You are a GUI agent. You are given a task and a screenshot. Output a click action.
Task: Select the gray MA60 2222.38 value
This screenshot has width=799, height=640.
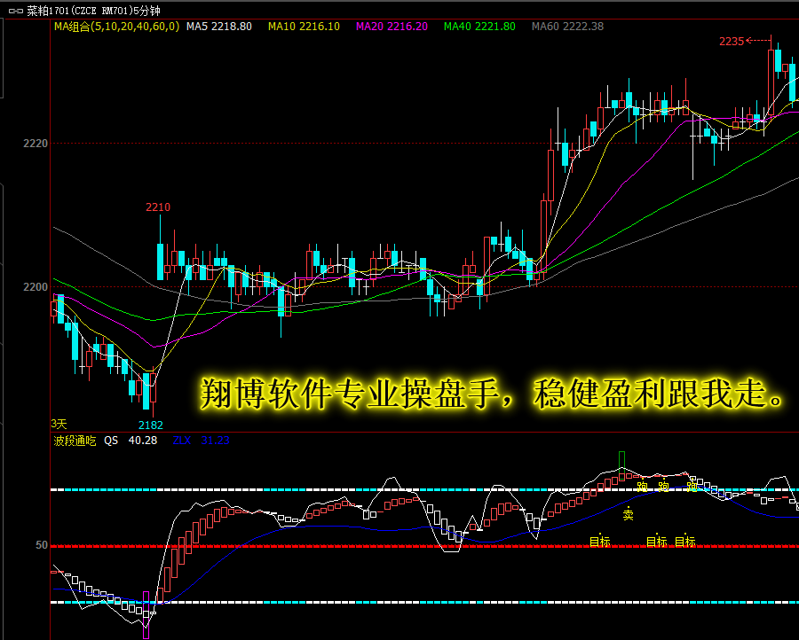[x=567, y=27]
